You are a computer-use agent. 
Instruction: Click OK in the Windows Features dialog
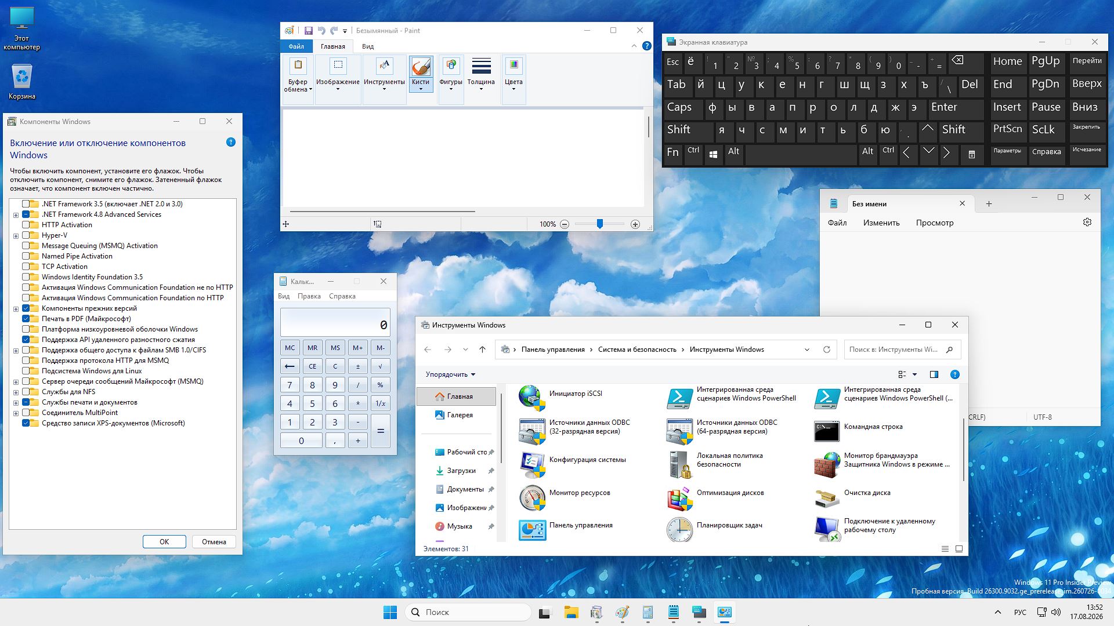tap(164, 541)
